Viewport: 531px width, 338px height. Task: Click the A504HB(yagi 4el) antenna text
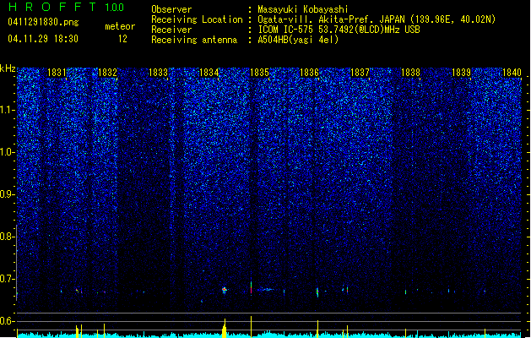point(298,40)
